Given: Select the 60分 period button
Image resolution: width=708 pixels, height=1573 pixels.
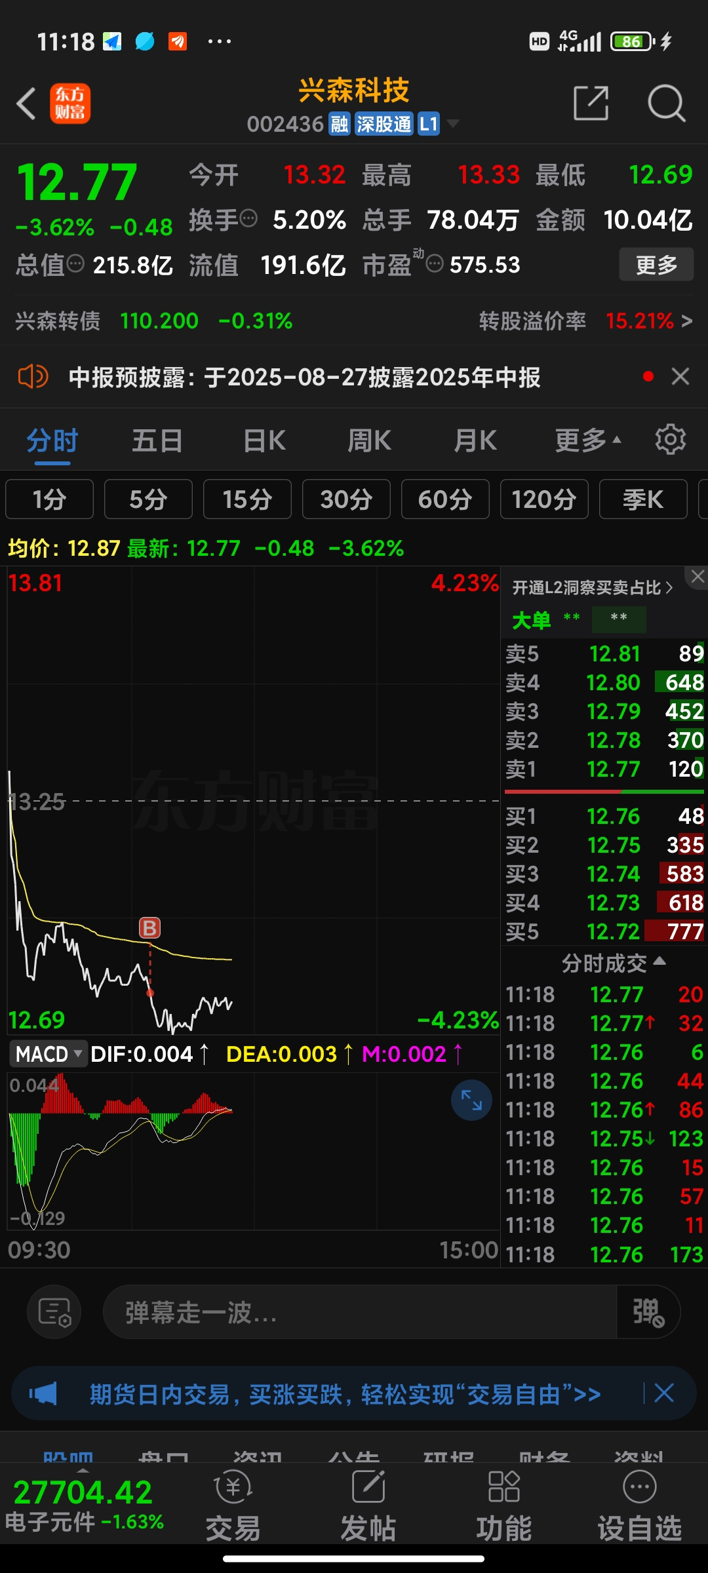Looking at the screenshot, I should (x=445, y=499).
